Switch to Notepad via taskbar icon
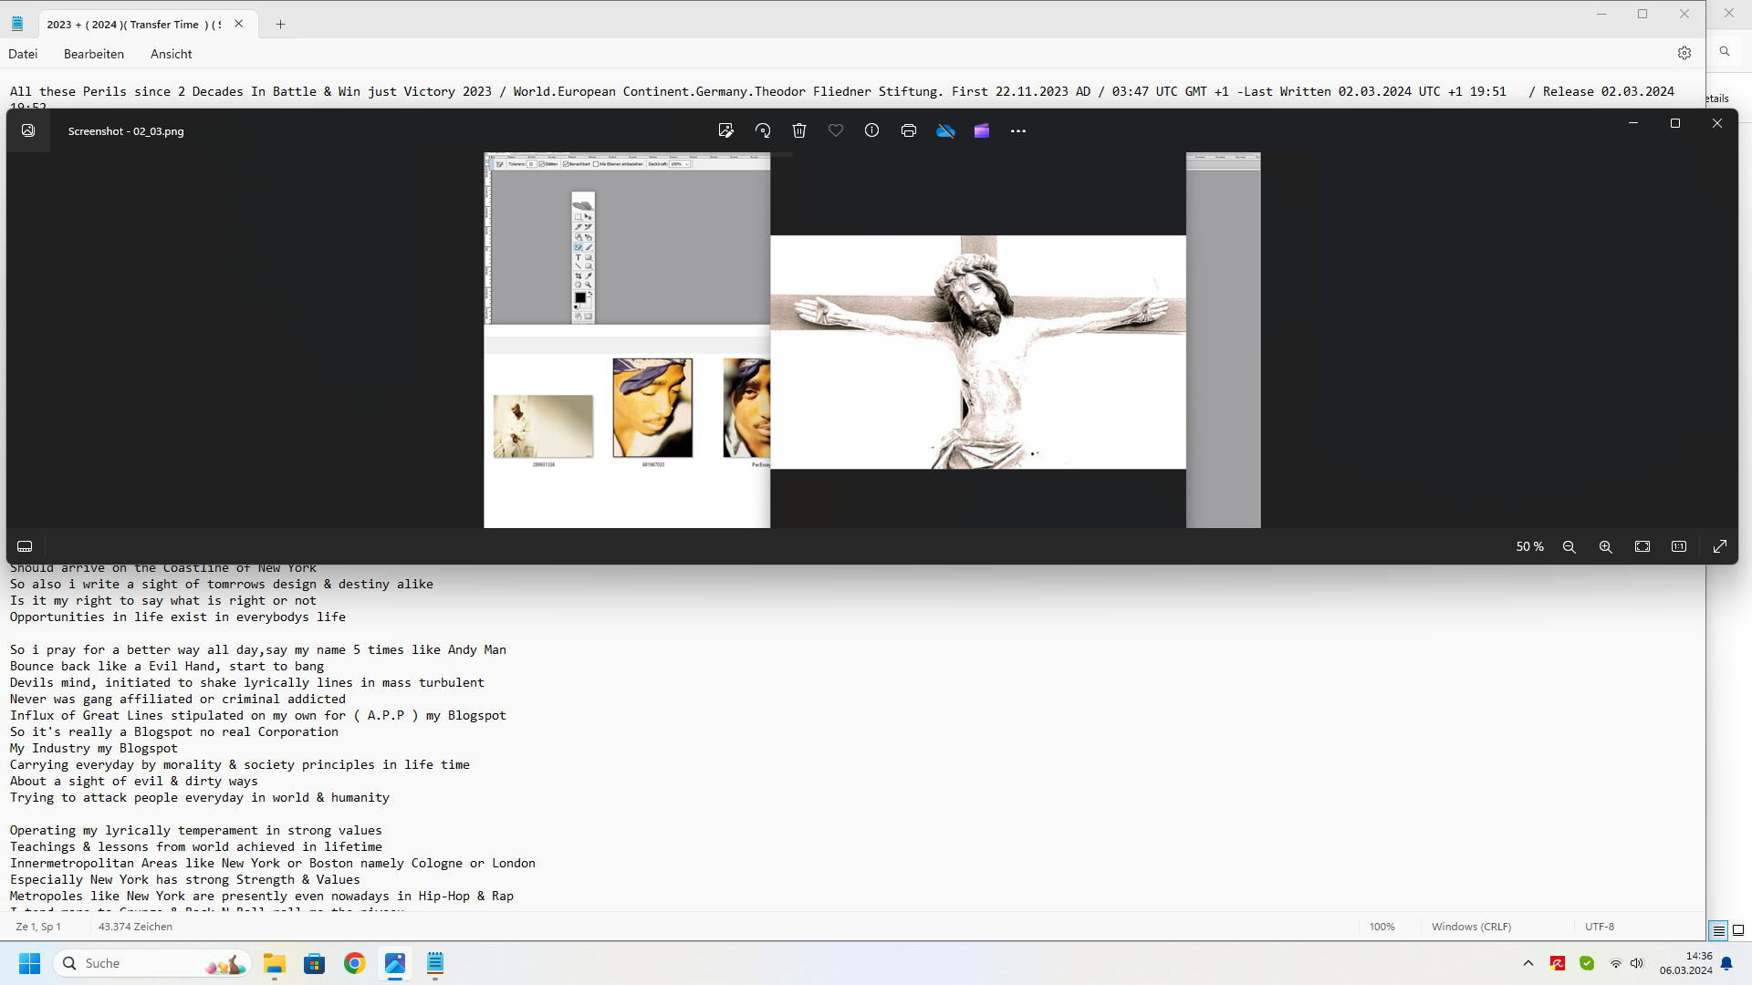1752x985 pixels. pos(435,963)
